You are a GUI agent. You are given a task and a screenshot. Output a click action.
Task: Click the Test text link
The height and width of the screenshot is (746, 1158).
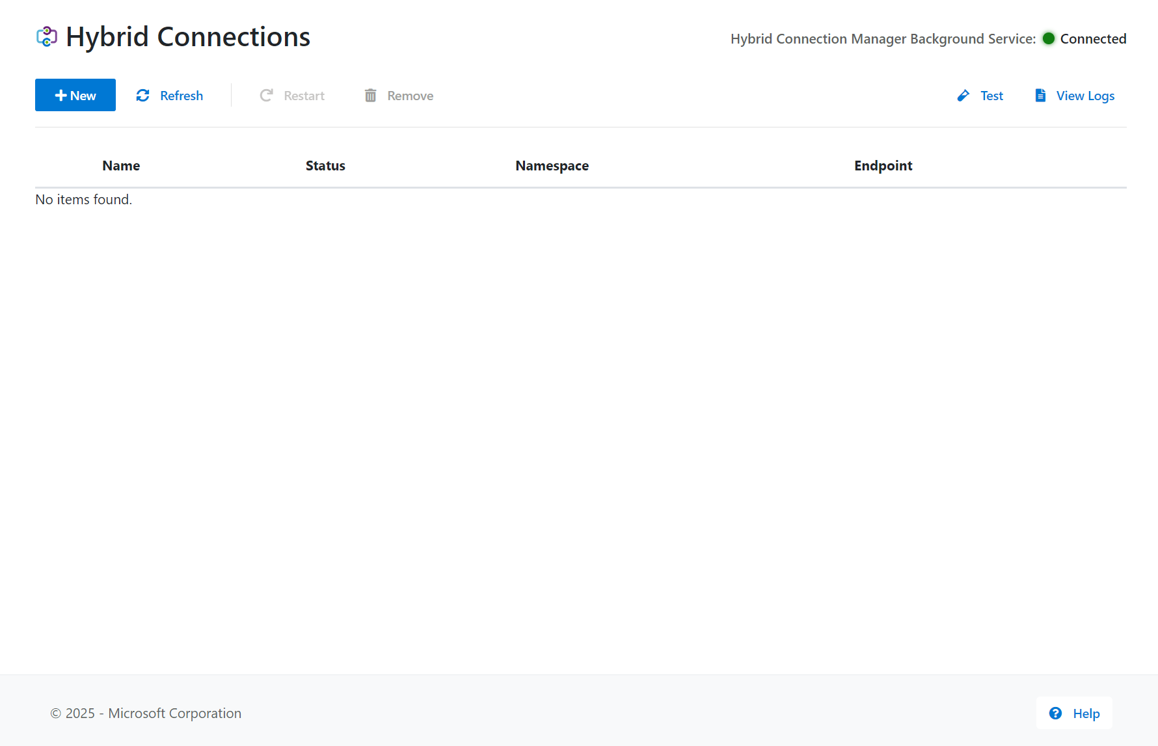tap(991, 96)
